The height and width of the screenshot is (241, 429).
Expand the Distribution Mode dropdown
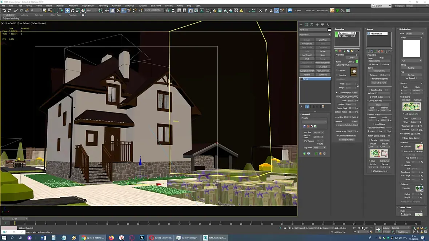point(414,33)
